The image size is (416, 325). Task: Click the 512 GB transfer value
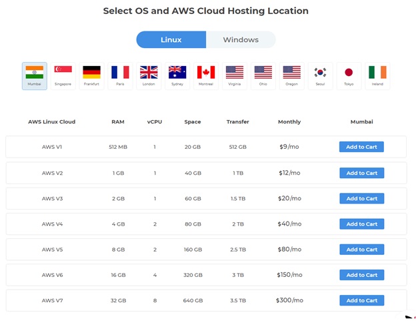(238, 147)
